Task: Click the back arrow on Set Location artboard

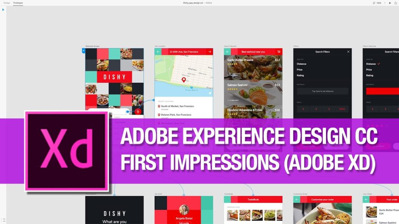Action: tap(158, 52)
